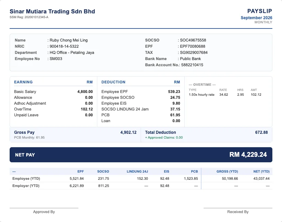Image resolution: width=282 pixels, height=222 pixels.
Task: Click the Basic Salary amount 4,800.00
Action: tap(85, 92)
